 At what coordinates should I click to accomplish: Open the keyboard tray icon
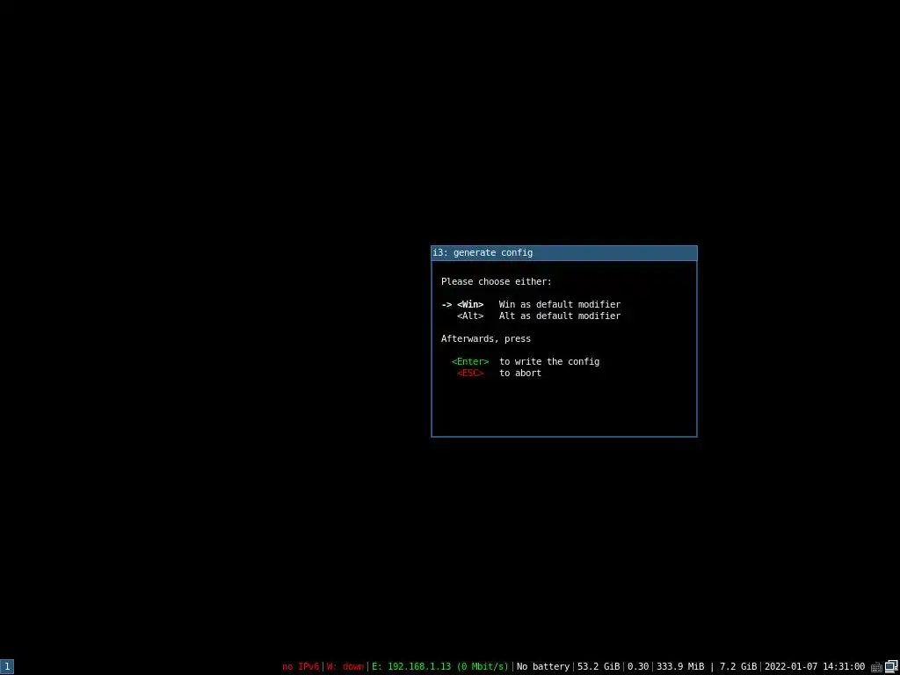876,667
